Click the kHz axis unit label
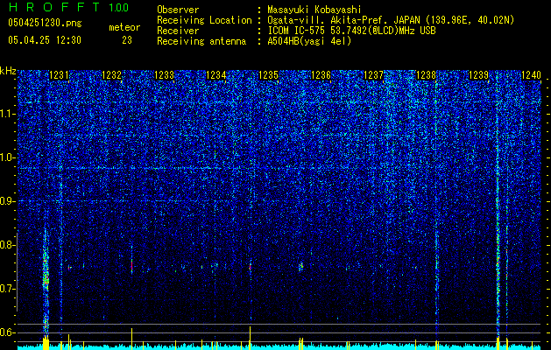This screenshot has height=350, width=551. click(8, 71)
